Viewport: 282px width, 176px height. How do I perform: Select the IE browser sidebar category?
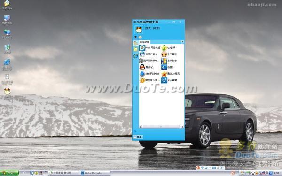tap(136, 56)
